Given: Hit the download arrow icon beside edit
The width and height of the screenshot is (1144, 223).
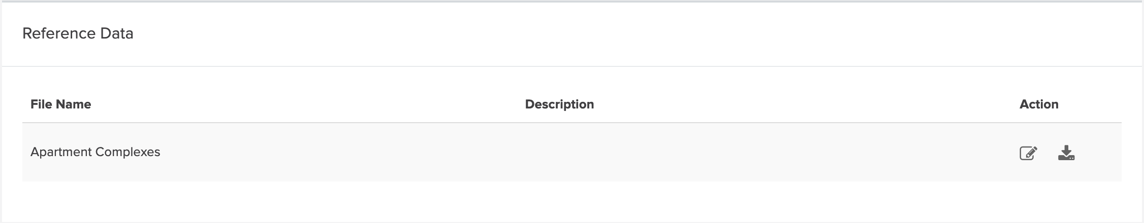Looking at the screenshot, I should (1066, 153).
